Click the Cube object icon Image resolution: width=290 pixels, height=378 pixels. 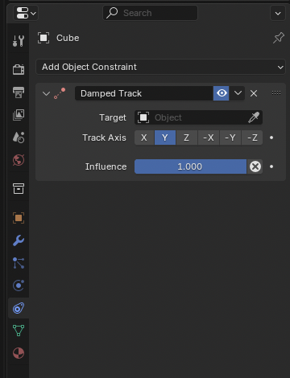43,38
